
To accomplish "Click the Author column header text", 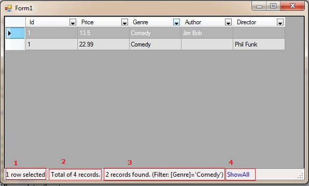I will click(x=193, y=22).
